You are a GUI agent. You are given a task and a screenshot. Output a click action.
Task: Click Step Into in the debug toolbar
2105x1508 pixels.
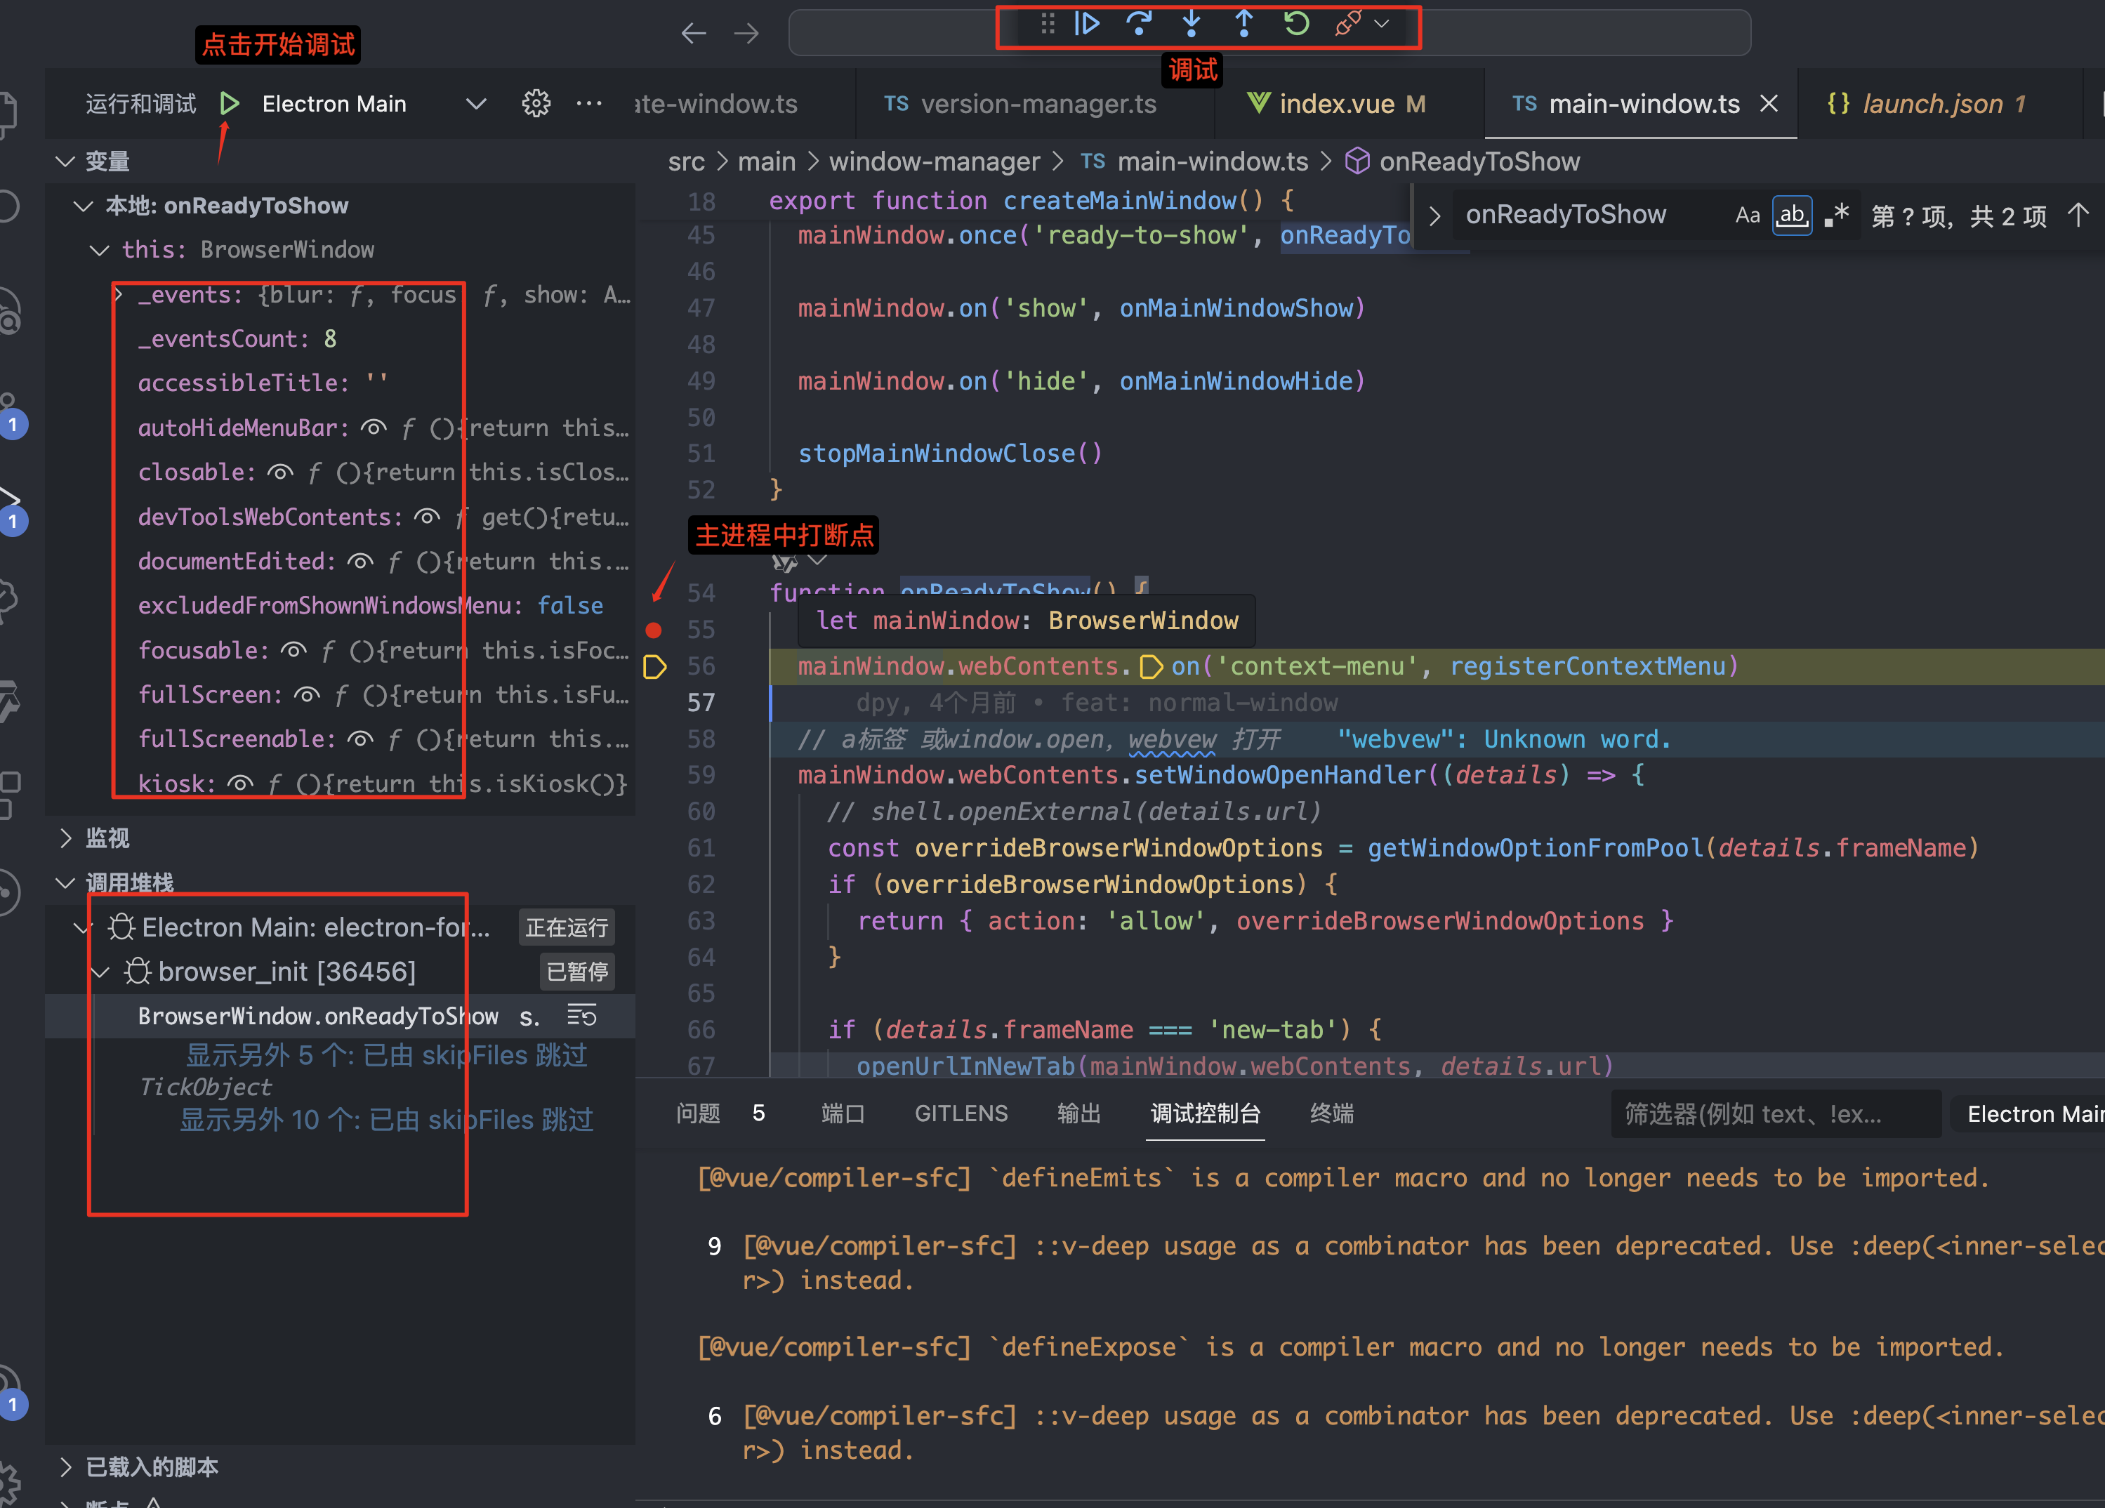(x=1192, y=24)
